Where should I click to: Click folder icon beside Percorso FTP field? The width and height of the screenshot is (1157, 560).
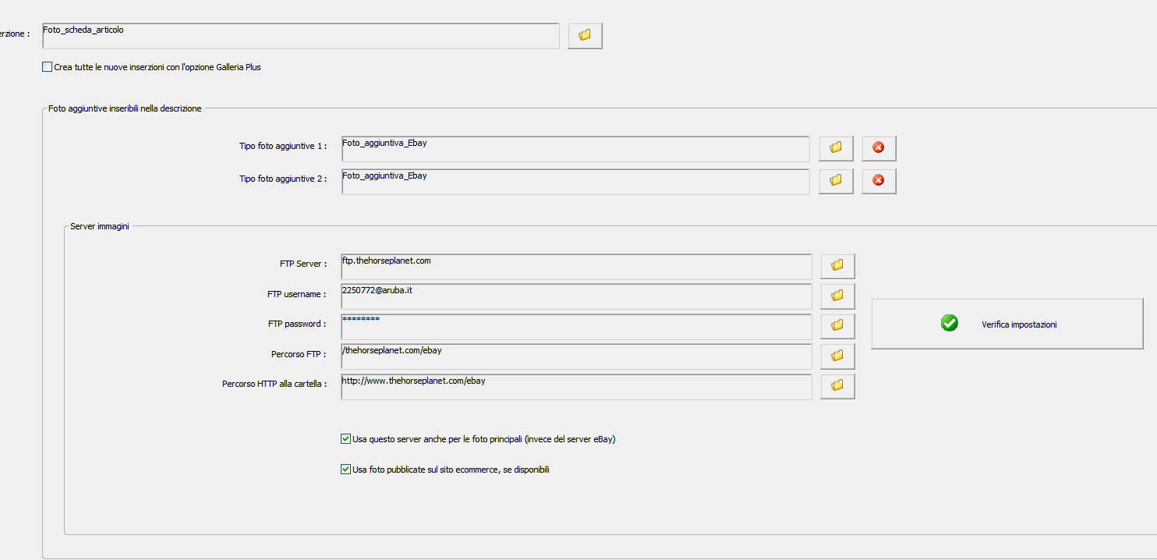(837, 356)
